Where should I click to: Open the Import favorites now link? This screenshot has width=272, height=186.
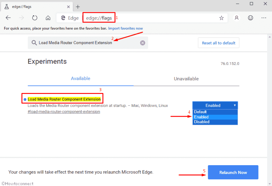click(x=125, y=28)
